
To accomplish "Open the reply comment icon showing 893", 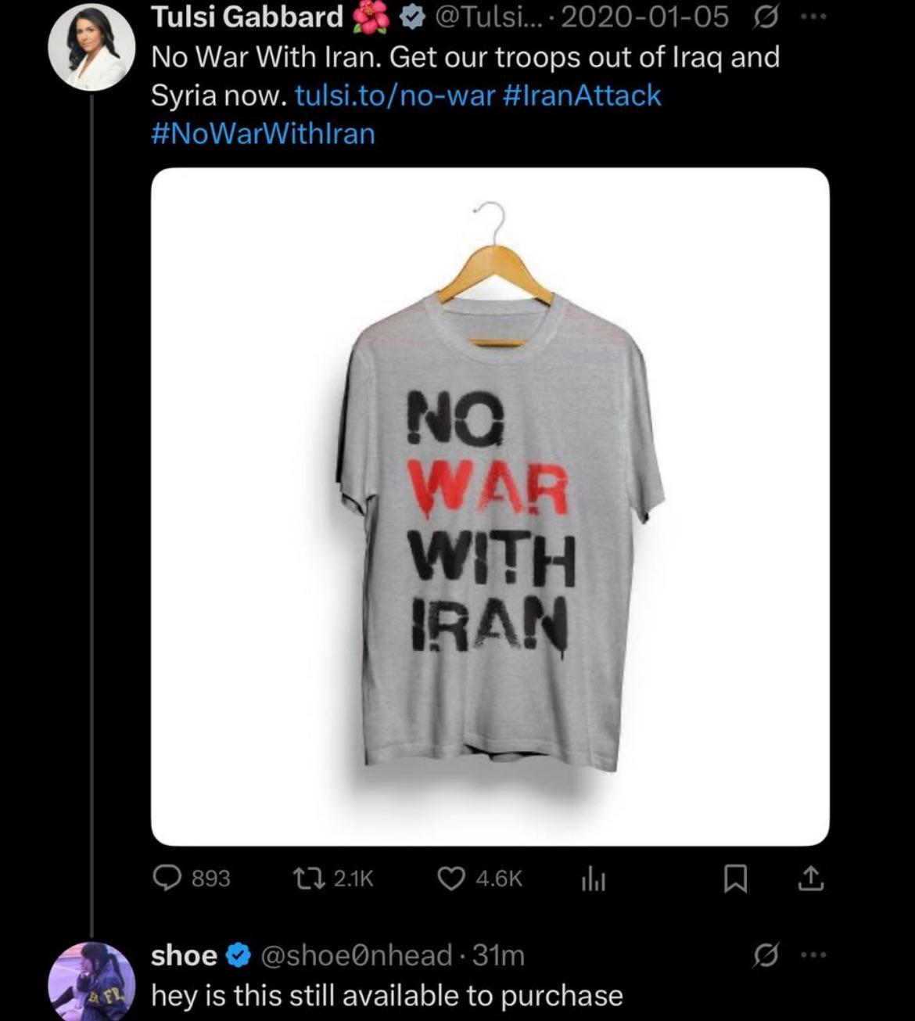I will [191, 879].
